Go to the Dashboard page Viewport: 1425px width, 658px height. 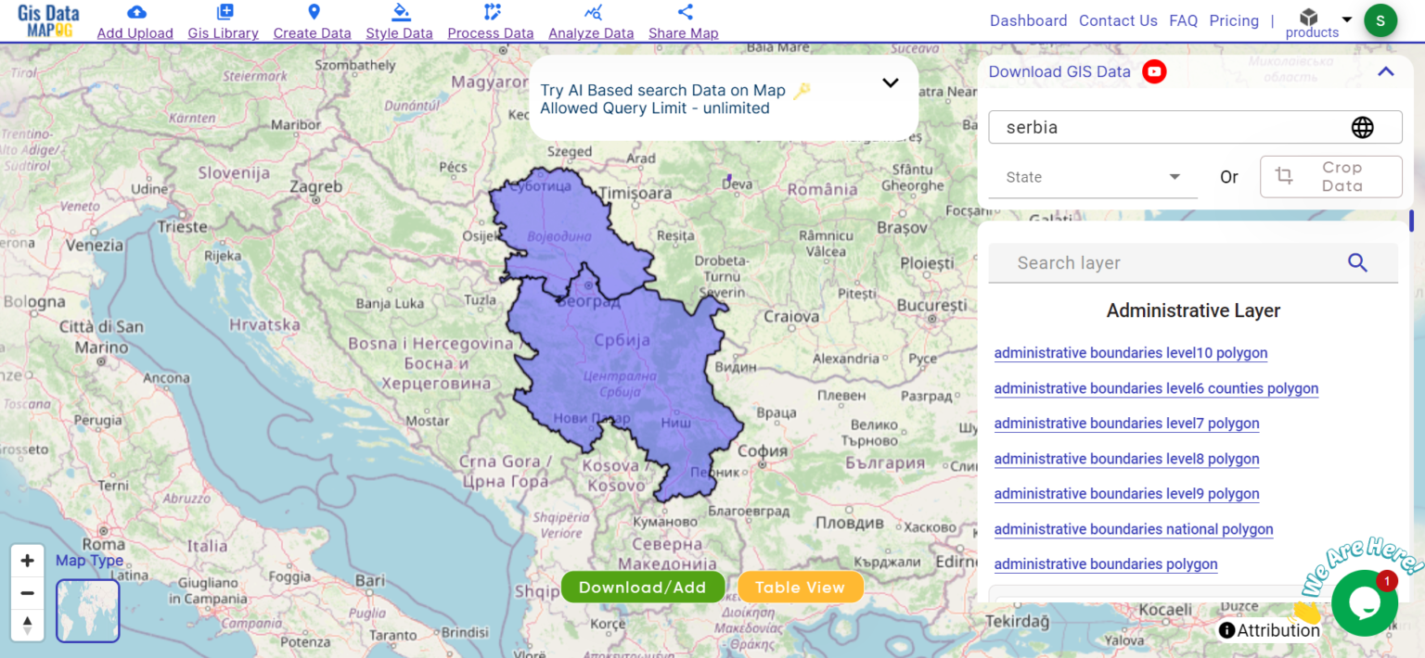(x=1028, y=19)
